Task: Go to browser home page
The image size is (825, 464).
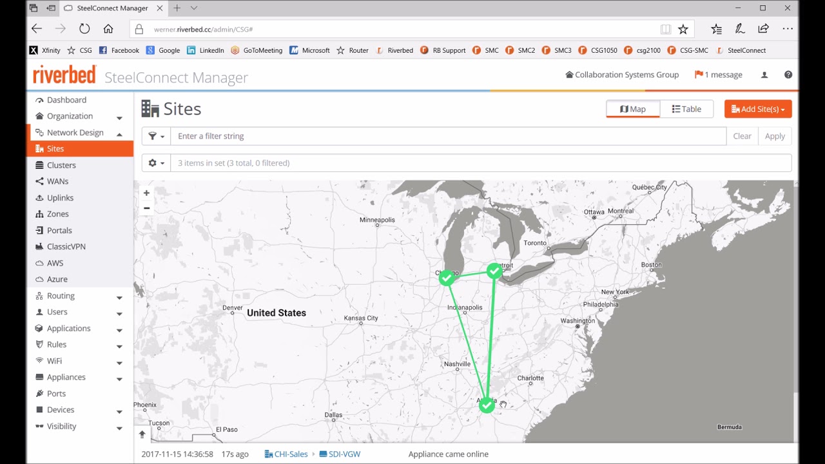Action: pos(108,29)
